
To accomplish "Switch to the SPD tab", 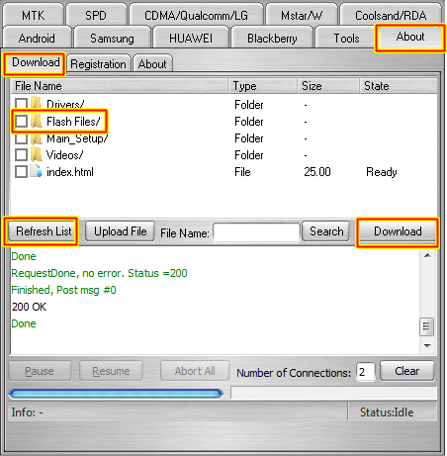I will (x=96, y=15).
